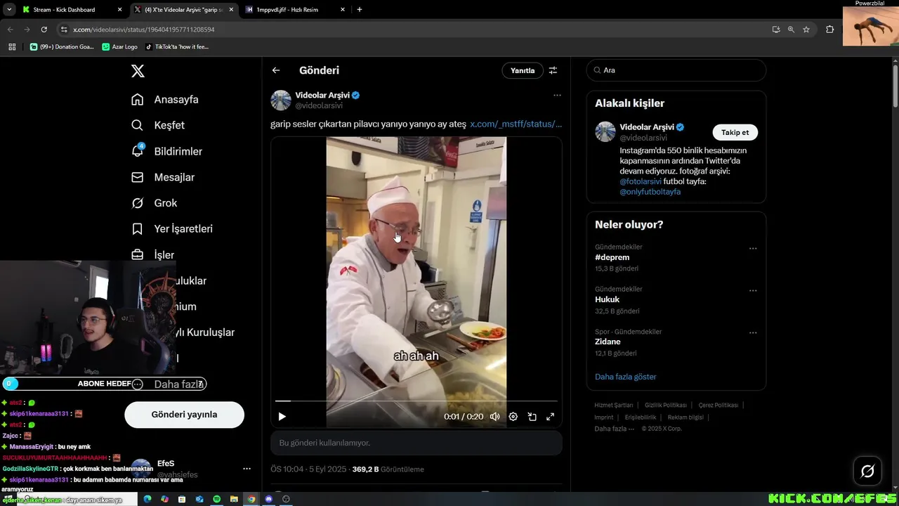Open the Zidane trending topic

tap(608, 342)
